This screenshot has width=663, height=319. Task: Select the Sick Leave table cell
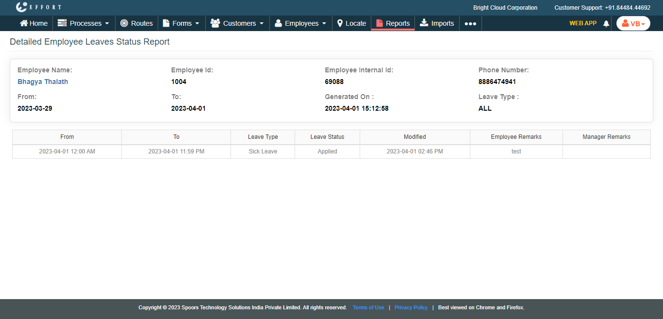point(263,151)
